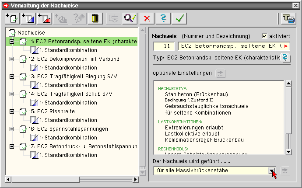
Task: Collapse the 12: EC2 Dekompression tree node
Action: (11, 59)
